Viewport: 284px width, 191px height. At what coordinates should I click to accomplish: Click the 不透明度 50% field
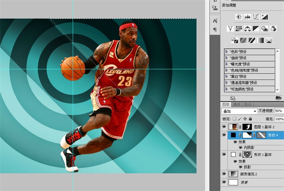click(x=279, y=111)
